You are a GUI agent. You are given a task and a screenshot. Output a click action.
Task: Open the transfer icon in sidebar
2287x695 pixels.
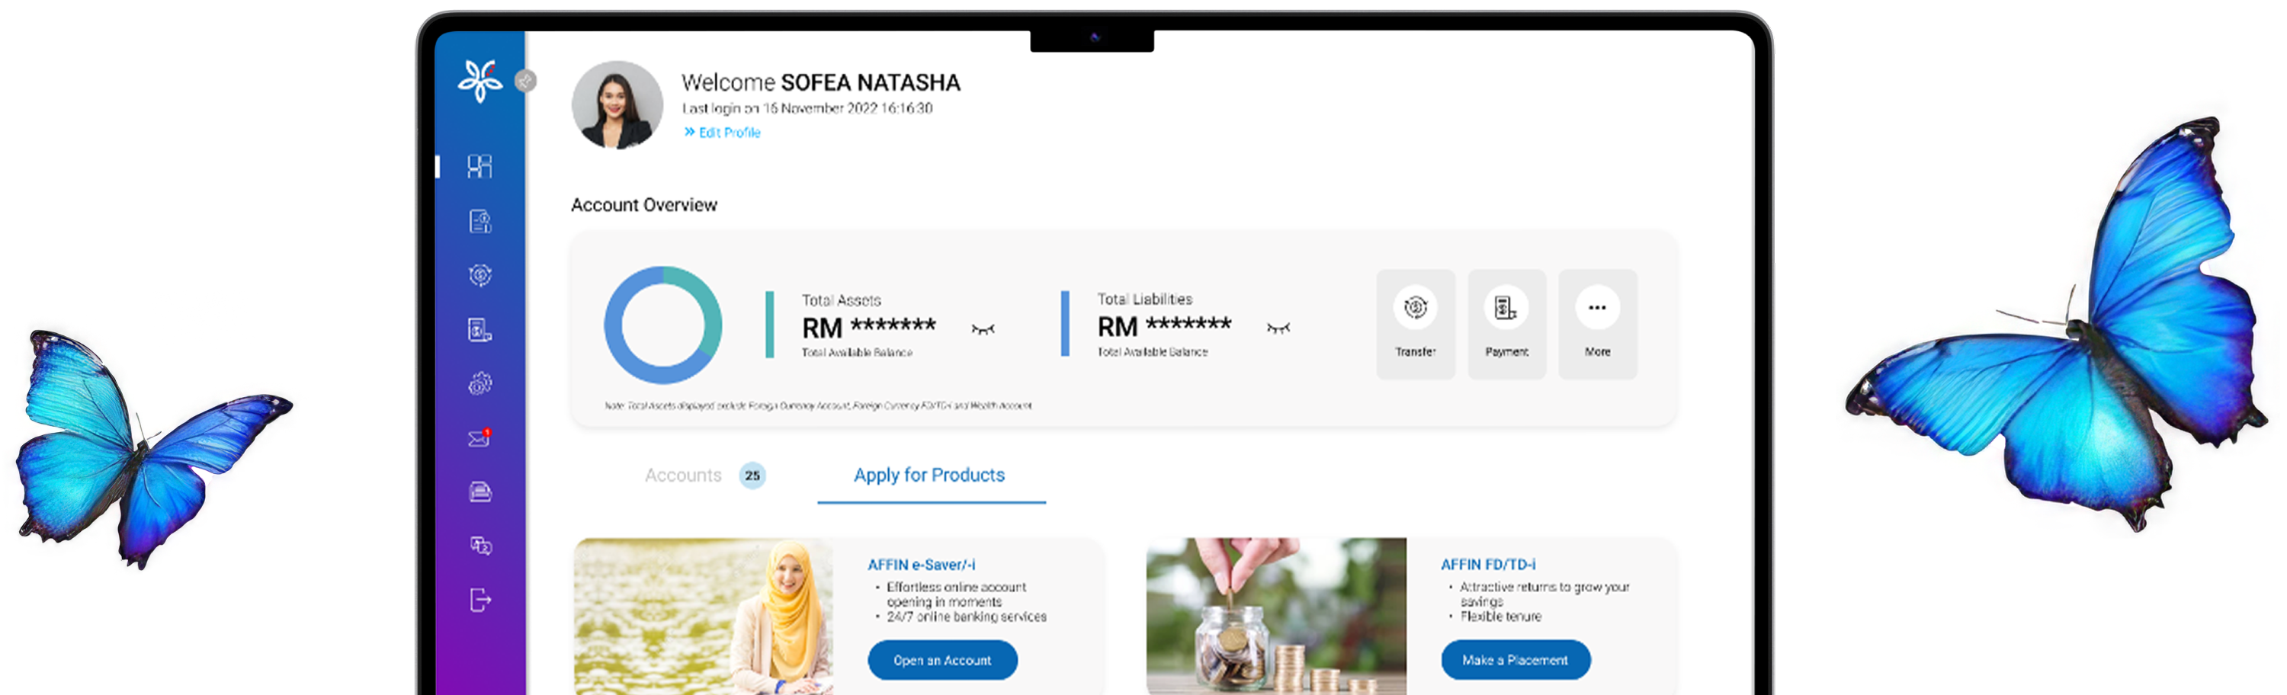[480, 275]
